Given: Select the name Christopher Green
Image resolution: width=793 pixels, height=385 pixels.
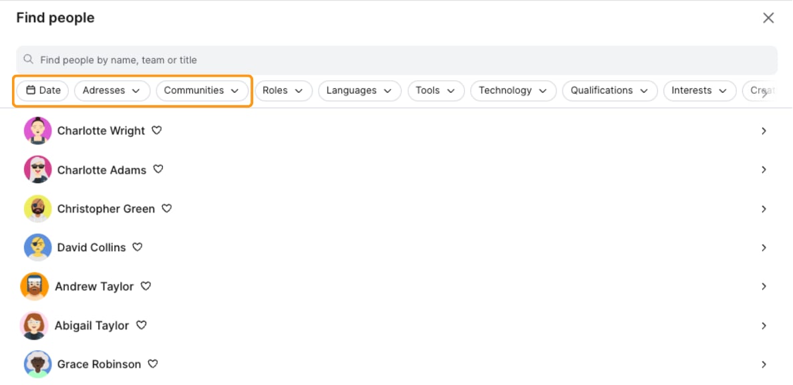Looking at the screenshot, I should 106,209.
